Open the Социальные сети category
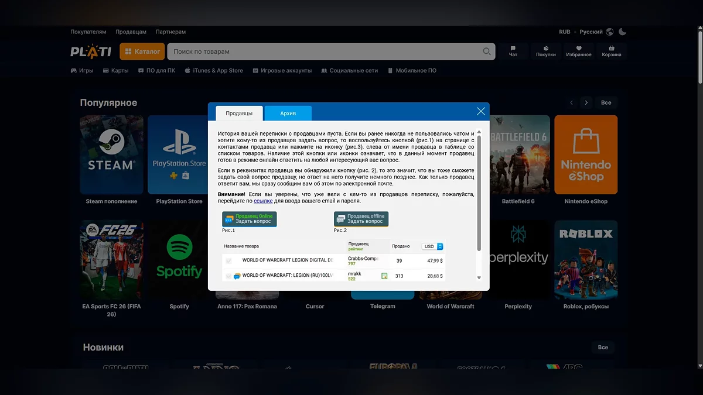 350,71
